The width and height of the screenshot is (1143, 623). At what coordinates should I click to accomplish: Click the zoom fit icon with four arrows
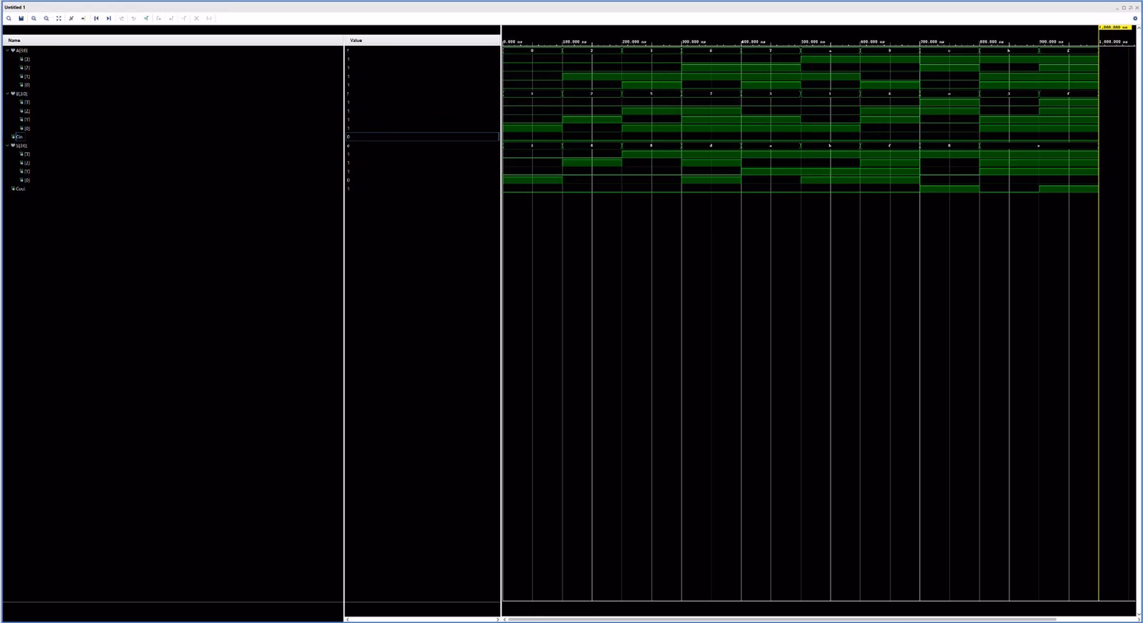point(59,19)
